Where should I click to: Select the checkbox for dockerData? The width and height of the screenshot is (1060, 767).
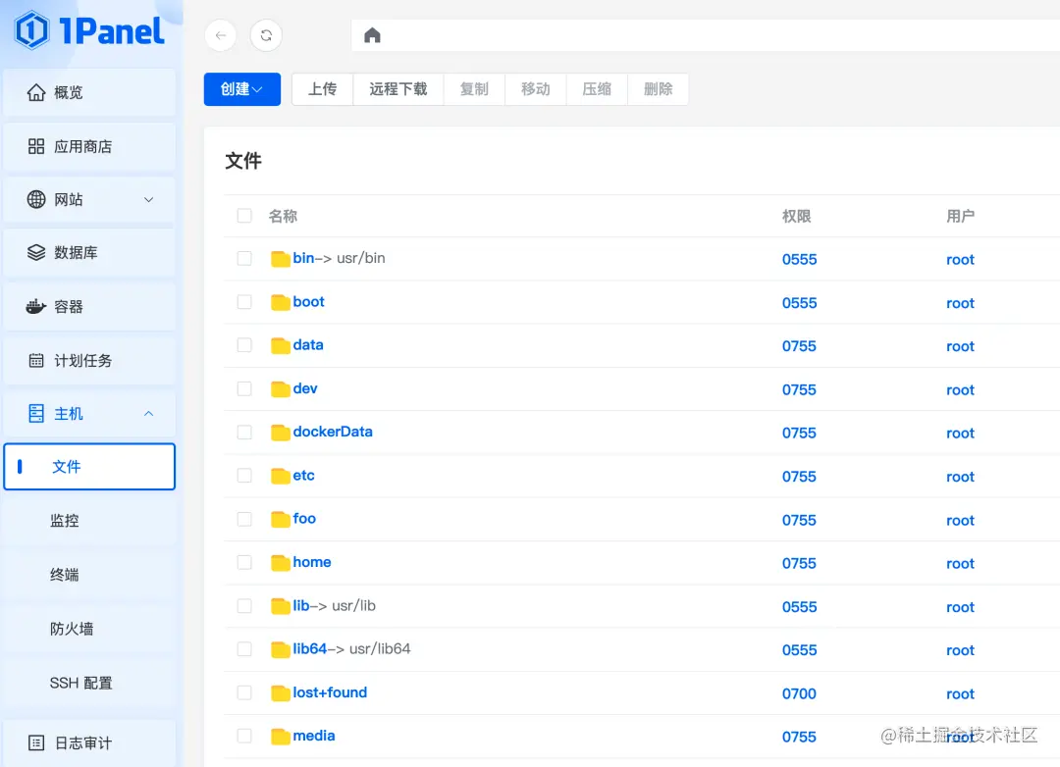tap(243, 432)
